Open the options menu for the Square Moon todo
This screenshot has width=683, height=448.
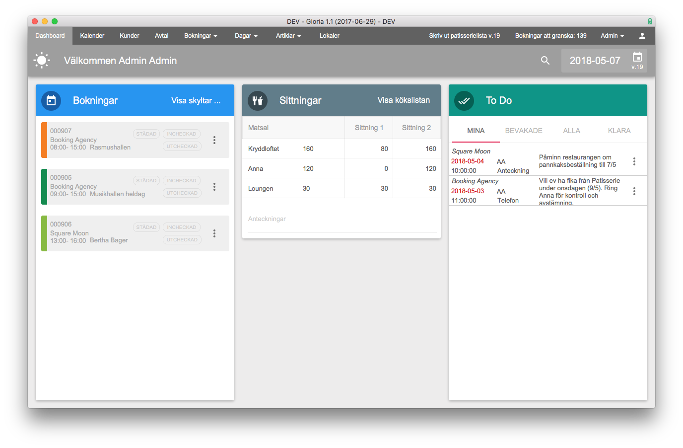pyautogui.click(x=634, y=161)
